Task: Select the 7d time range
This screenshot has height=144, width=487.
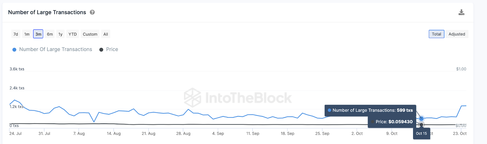Action: point(16,34)
